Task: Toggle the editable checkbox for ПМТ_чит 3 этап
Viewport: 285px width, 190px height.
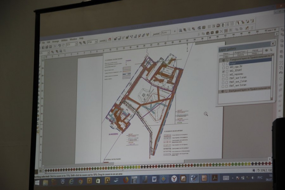Action: click(227, 86)
